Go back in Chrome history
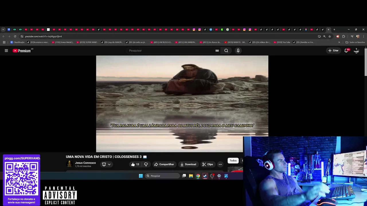This screenshot has height=206, width=367. pos(3,36)
